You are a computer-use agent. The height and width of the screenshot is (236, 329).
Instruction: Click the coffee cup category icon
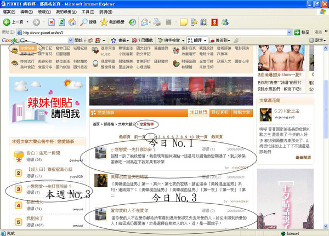point(14,50)
